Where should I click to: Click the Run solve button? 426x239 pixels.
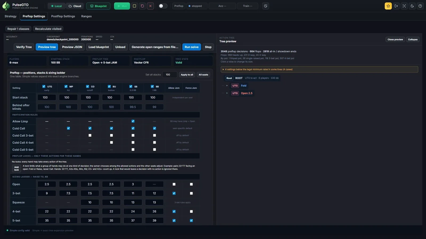(192, 47)
